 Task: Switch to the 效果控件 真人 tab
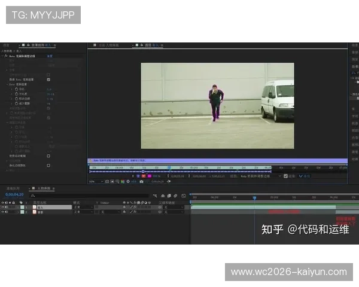[41, 45]
